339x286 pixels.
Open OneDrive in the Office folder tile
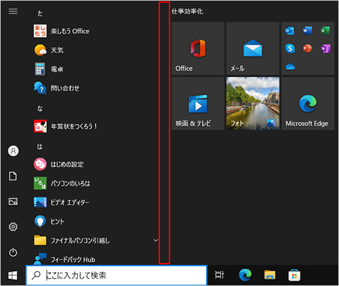coord(290,66)
